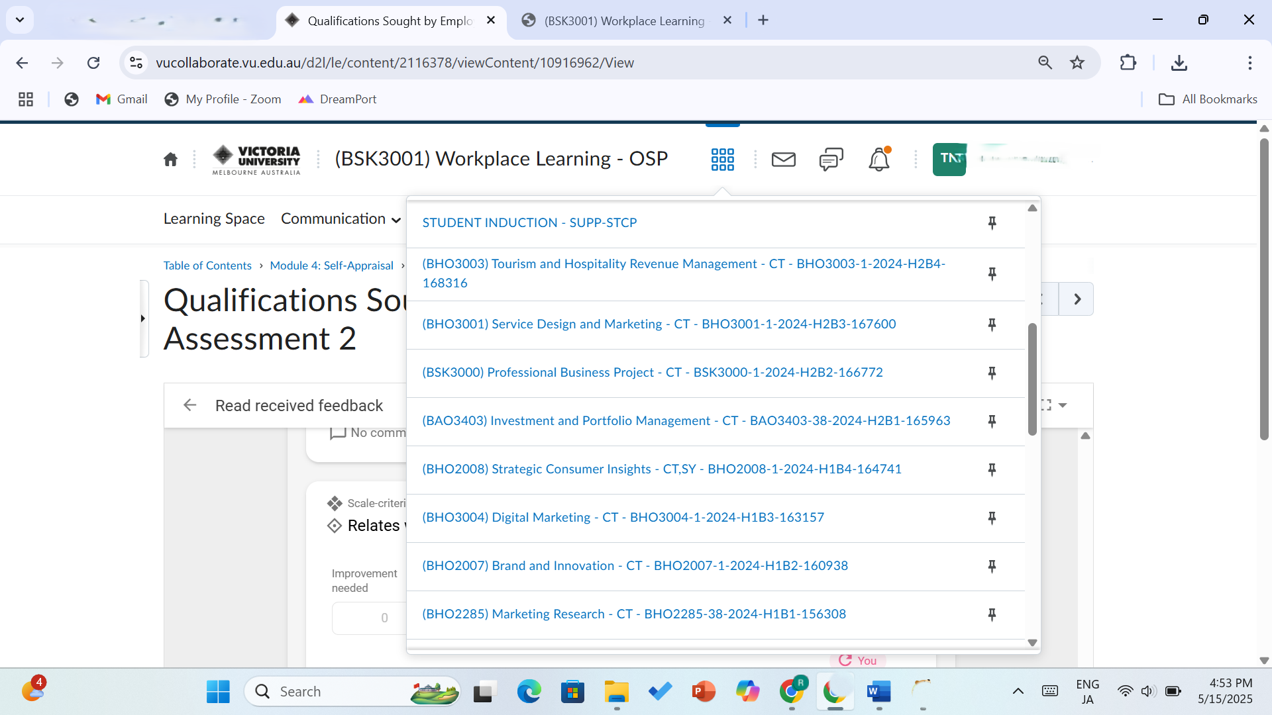1272x715 pixels.
Task: Open browser extensions puzzle icon
Action: [1128, 63]
